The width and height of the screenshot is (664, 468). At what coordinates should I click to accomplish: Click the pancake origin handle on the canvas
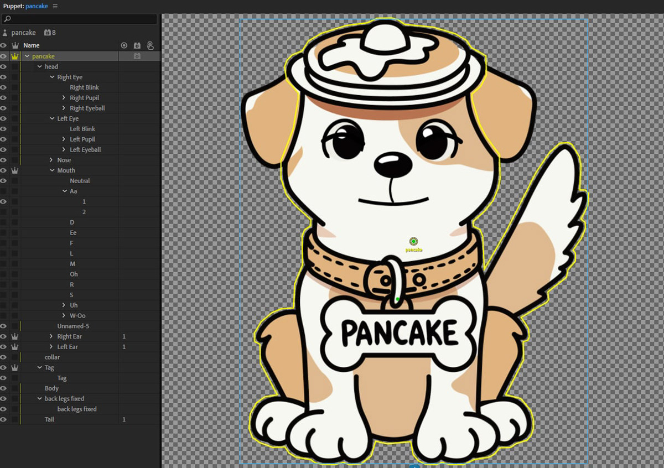click(413, 241)
